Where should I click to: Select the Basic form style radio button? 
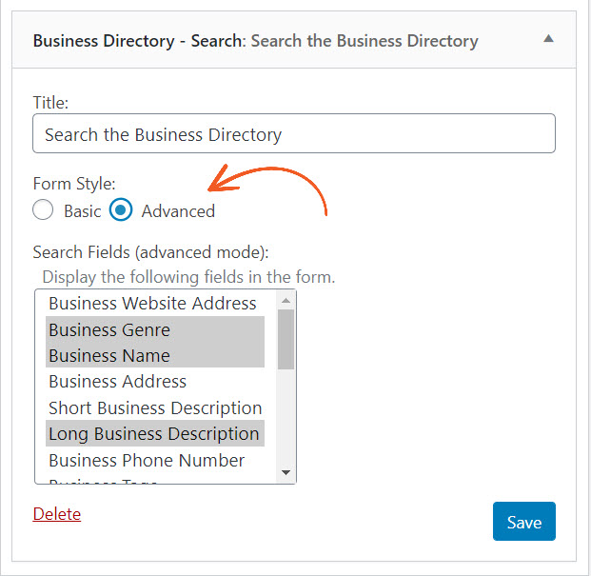(x=43, y=210)
